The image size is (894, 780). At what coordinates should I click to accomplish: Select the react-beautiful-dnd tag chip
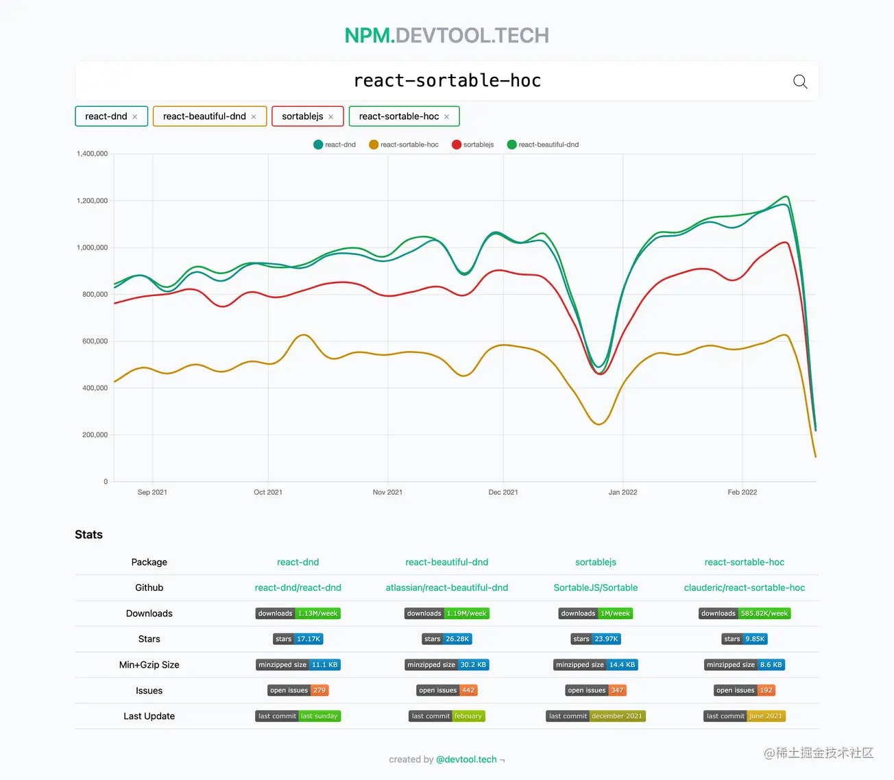point(210,117)
